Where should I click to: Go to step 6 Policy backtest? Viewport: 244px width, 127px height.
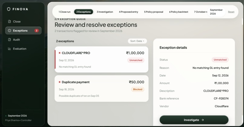click(179, 12)
